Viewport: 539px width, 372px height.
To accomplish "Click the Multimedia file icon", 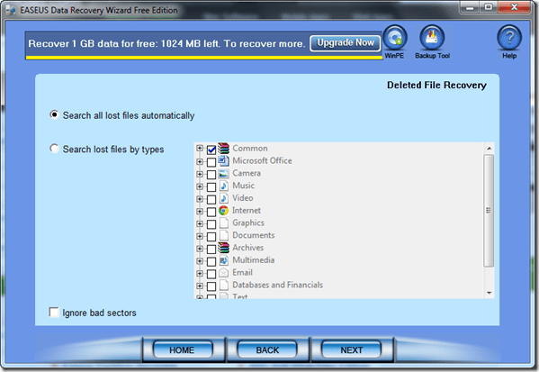I will tap(223, 260).
